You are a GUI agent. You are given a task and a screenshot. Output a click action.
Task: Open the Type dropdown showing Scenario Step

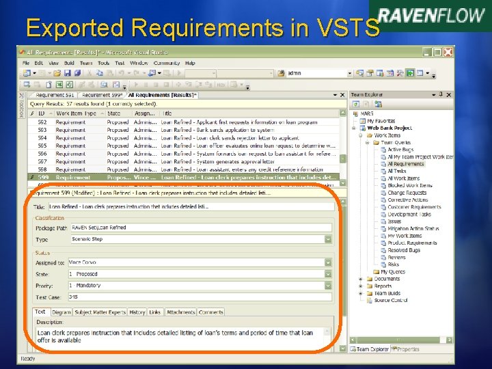tap(328, 239)
